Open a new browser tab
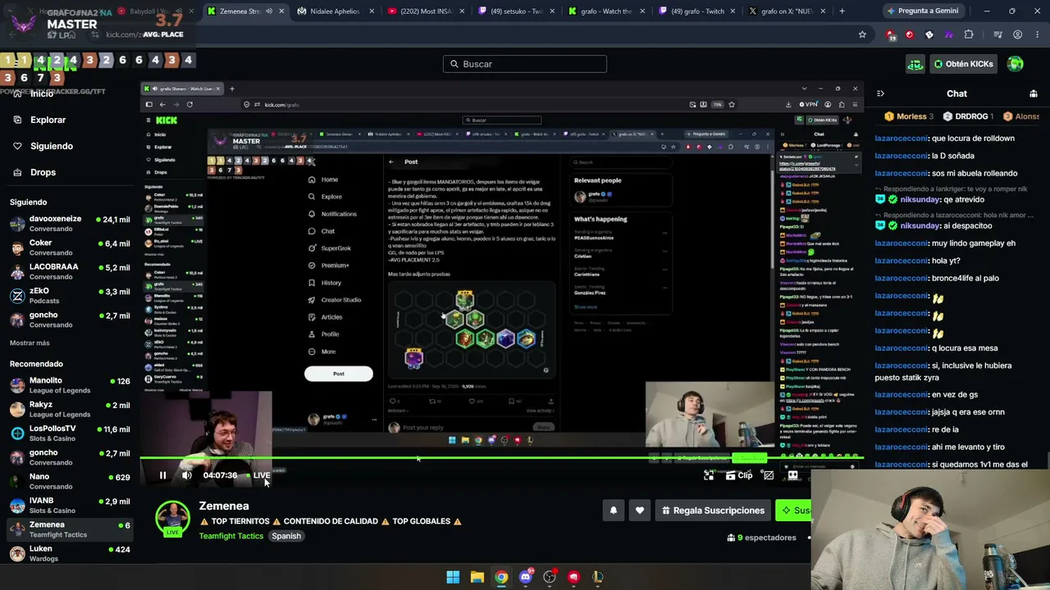The height and width of the screenshot is (590, 1050). [842, 11]
